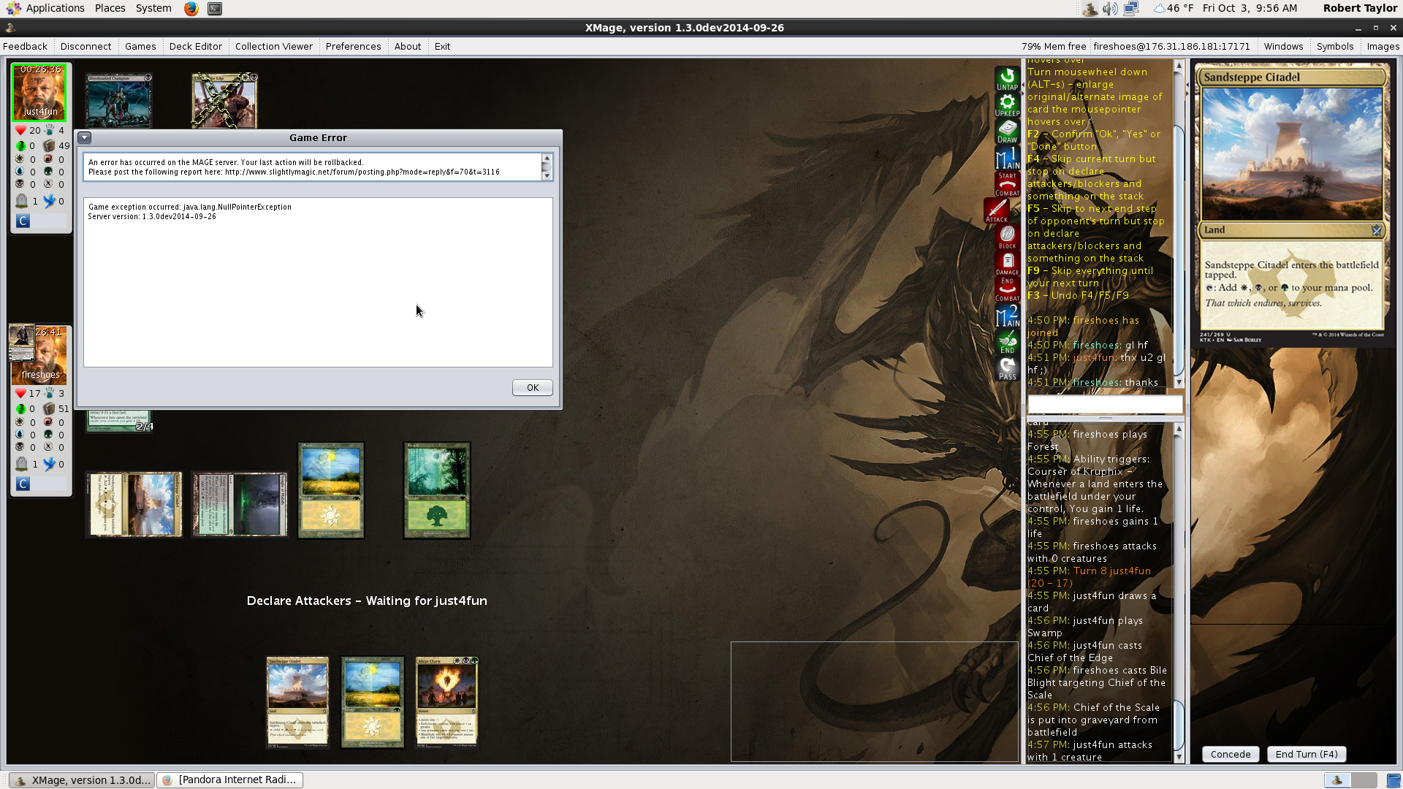Click the Pass priority icon
The image size is (1403, 789).
coord(1007,368)
